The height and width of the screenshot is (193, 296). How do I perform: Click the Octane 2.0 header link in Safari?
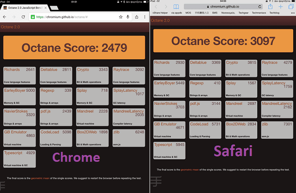point(160,21)
